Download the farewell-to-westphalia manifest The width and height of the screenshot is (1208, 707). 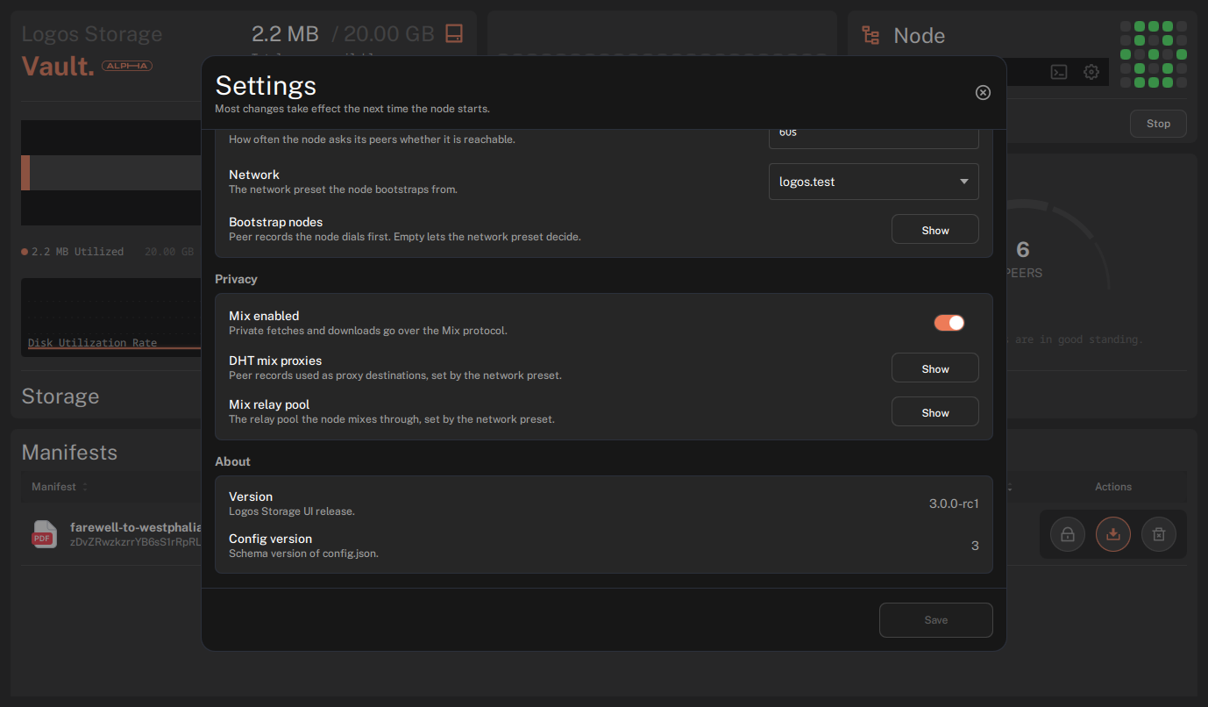(x=1113, y=533)
